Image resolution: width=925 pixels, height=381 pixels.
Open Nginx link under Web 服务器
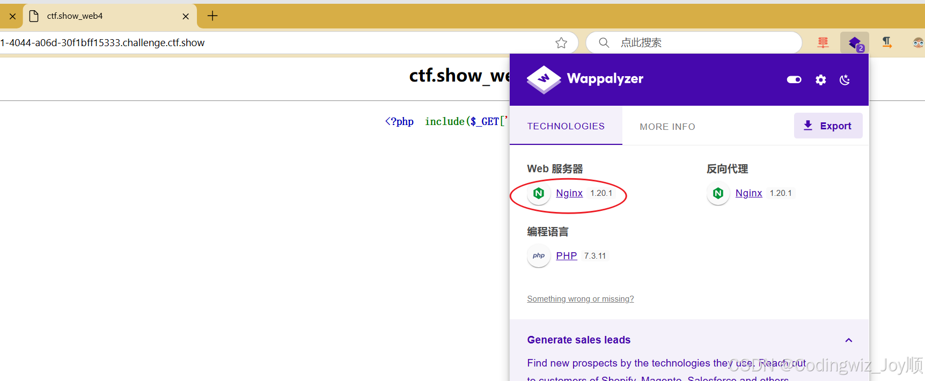[569, 193]
